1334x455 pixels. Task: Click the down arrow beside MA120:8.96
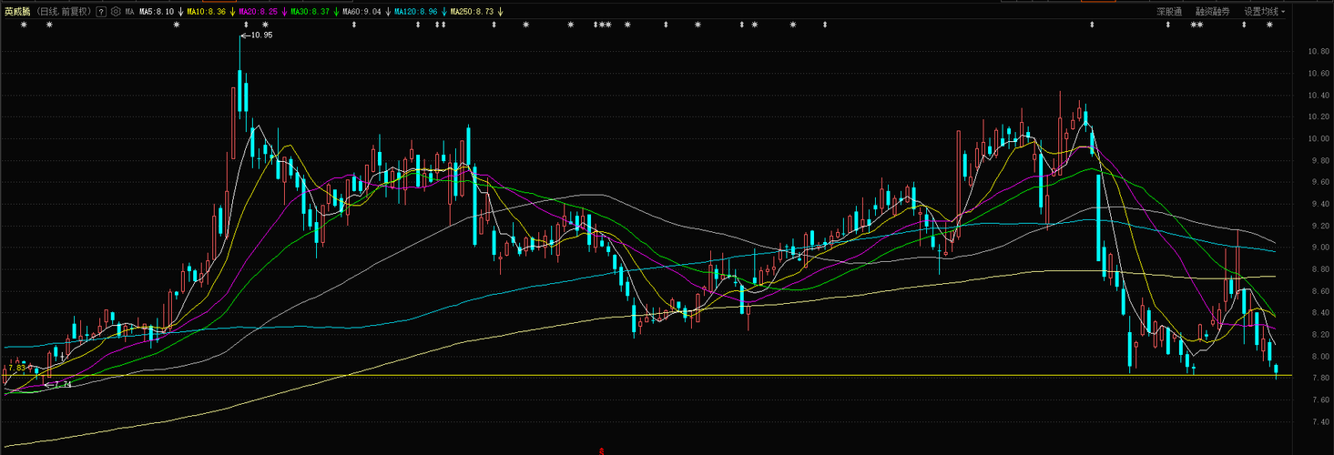pyautogui.click(x=444, y=12)
